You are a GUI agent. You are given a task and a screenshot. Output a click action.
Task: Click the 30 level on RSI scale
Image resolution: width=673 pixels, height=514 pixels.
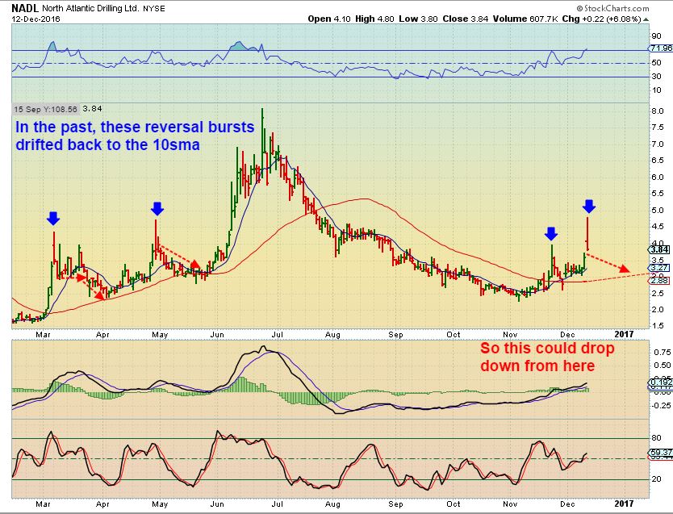coord(656,77)
